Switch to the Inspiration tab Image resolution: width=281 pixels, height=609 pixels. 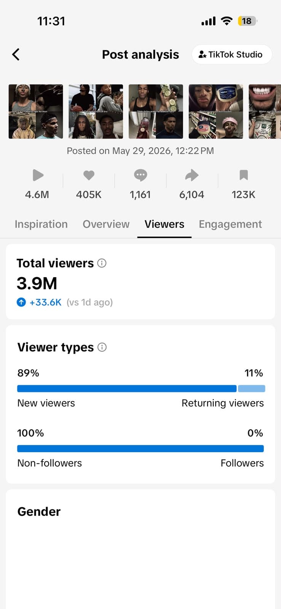click(x=41, y=224)
